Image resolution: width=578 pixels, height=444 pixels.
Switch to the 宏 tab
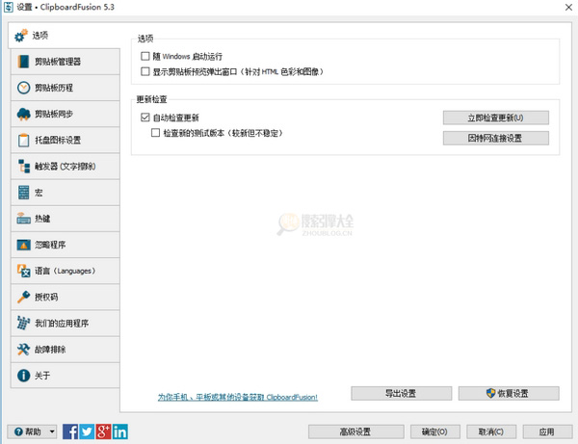(x=66, y=193)
